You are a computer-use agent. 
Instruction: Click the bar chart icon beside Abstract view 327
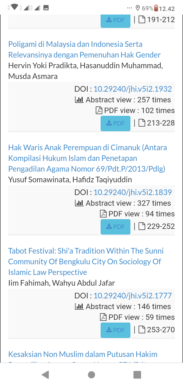[x=79, y=203]
